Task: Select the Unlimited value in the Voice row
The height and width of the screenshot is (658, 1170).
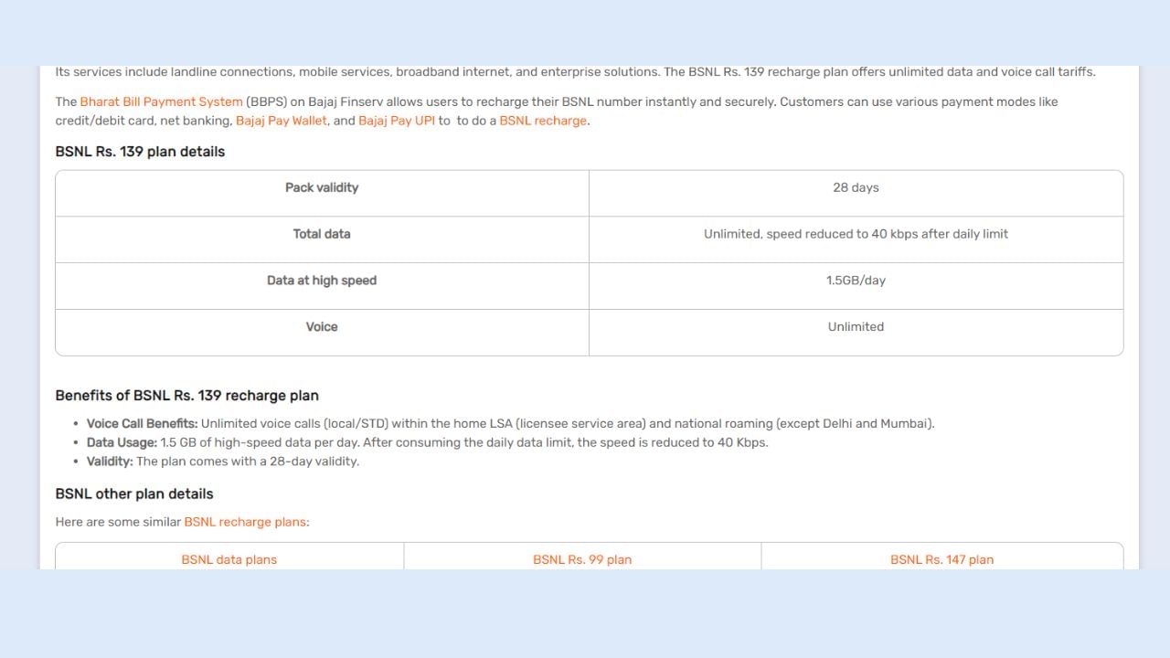Action: (856, 332)
